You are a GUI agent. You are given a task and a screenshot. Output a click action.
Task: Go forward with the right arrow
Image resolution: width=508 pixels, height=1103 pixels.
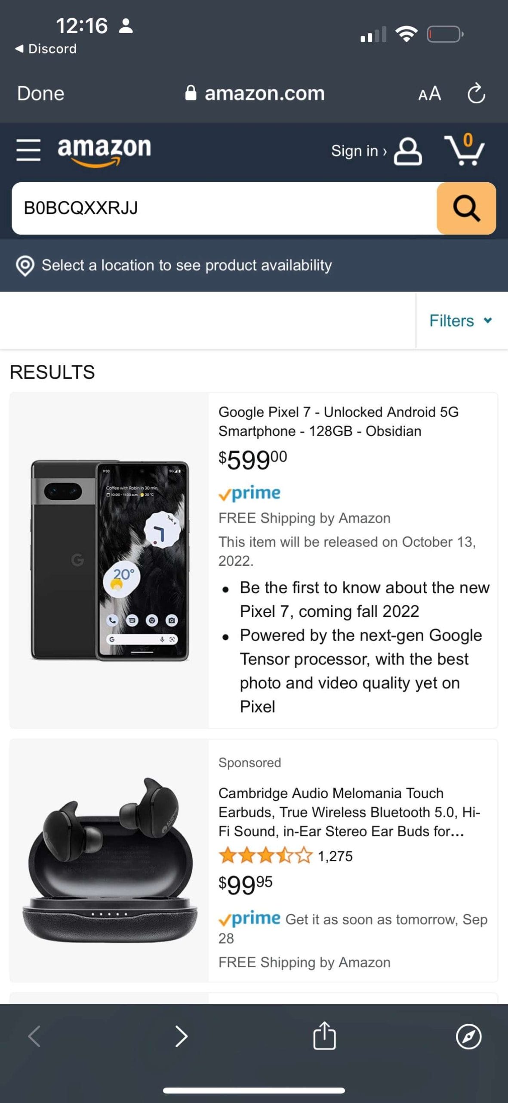pyautogui.click(x=182, y=1036)
